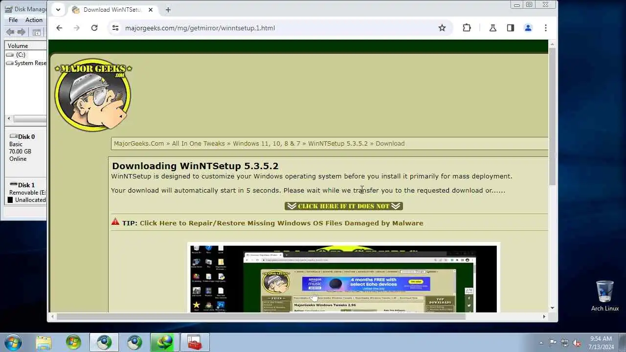This screenshot has height=352, width=626.
Task: Open MajorGeeks.Com breadcrumb link
Action: pos(139,143)
